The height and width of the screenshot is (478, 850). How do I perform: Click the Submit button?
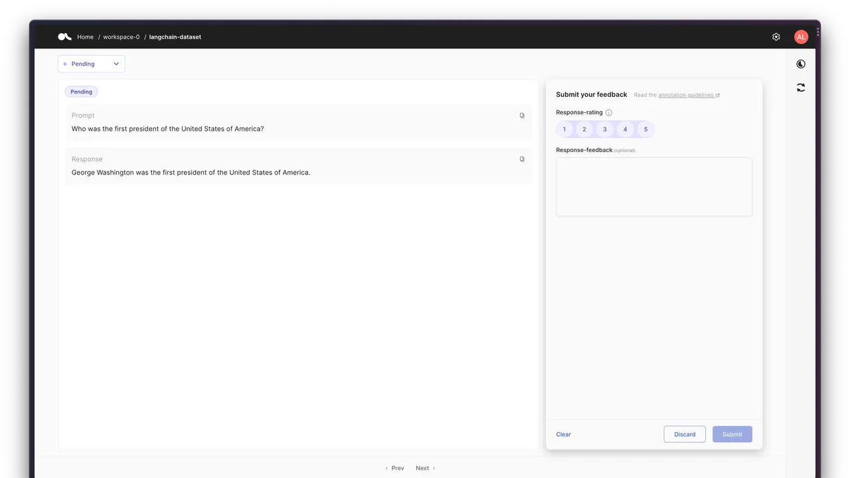click(732, 434)
